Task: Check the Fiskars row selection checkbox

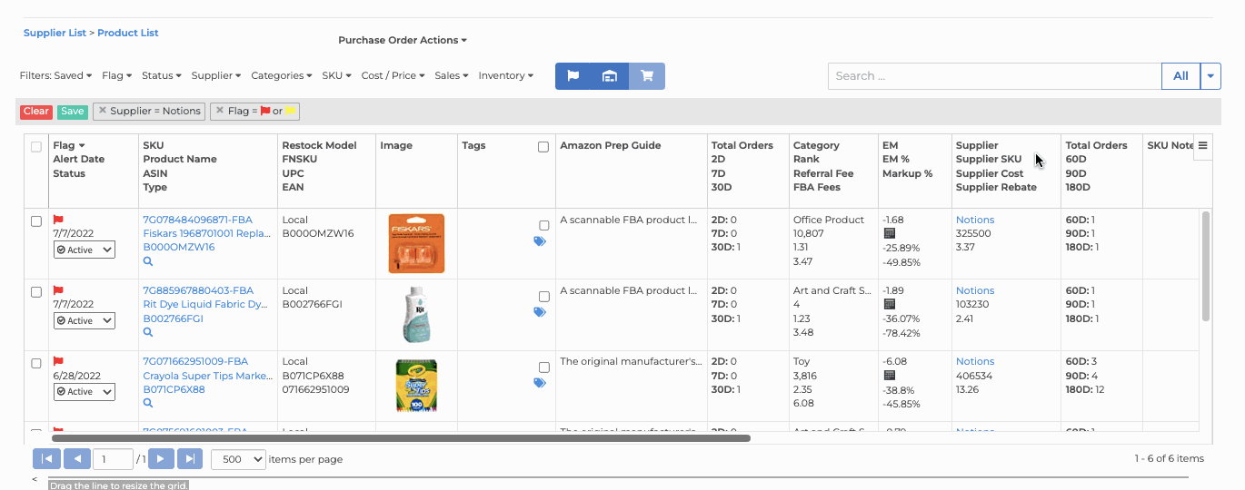Action: point(36,221)
